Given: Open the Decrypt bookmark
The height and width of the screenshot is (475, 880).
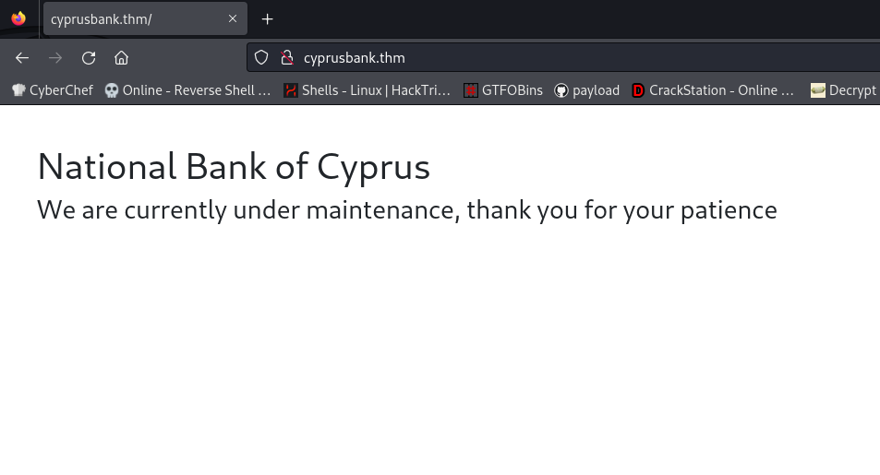Looking at the screenshot, I should coord(843,90).
